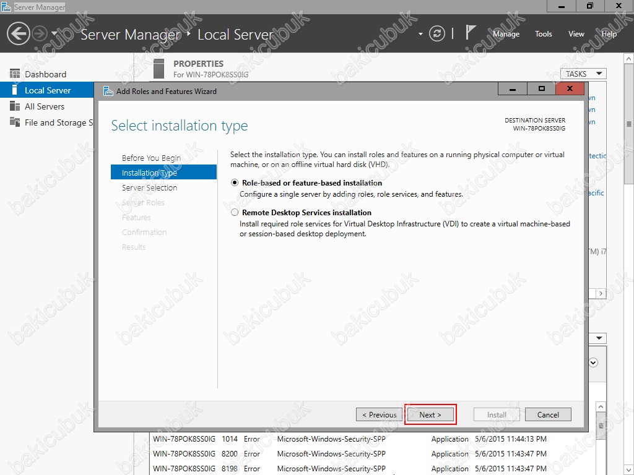This screenshot has height=475, width=634.
Task: Expand the small dropdown arrow left of refresh
Action: pyautogui.click(x=420, y=34)
